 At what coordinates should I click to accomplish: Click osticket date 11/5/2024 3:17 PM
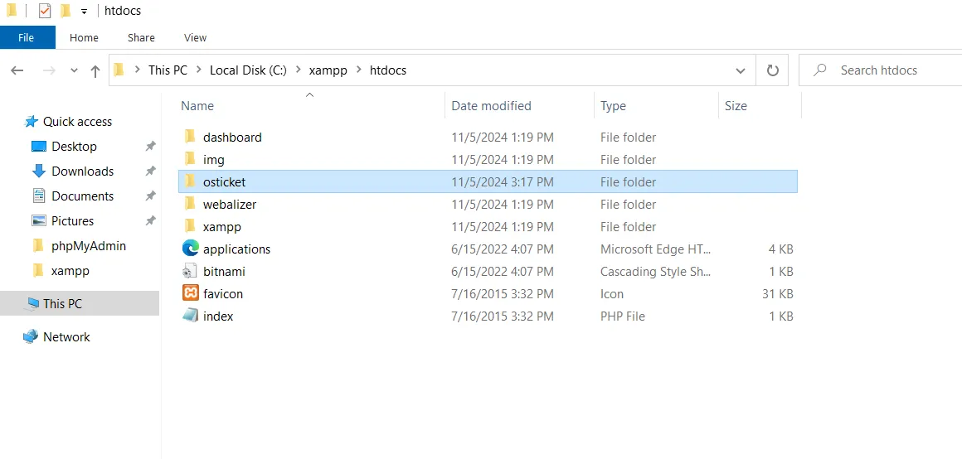click(503, 182)
